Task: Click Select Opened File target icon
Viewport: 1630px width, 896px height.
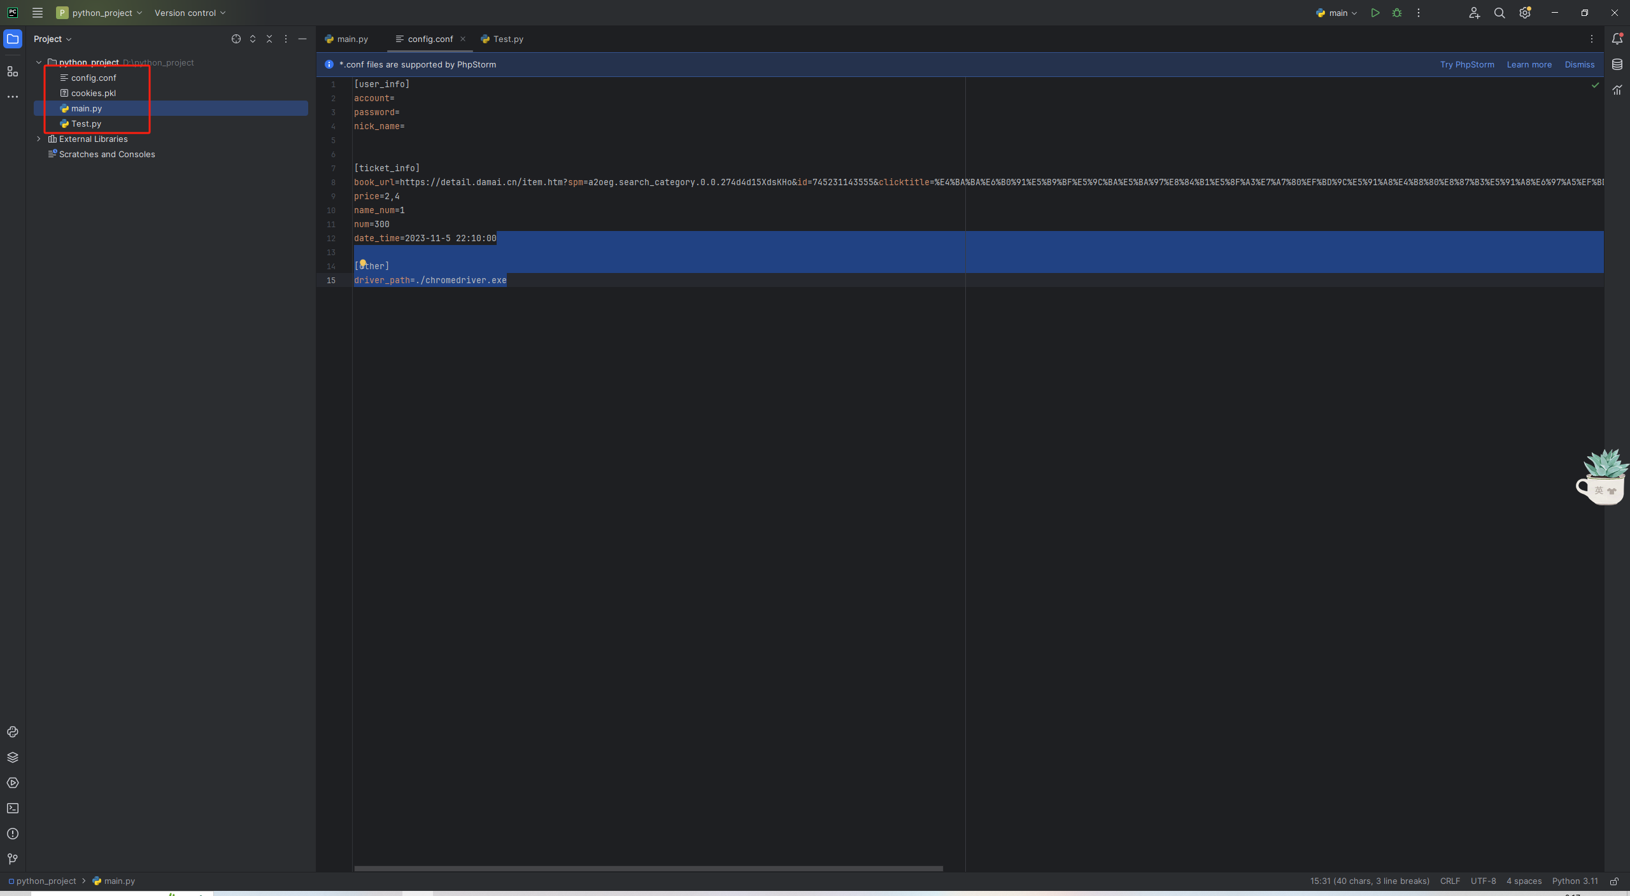Action: (x=236, y=39)
